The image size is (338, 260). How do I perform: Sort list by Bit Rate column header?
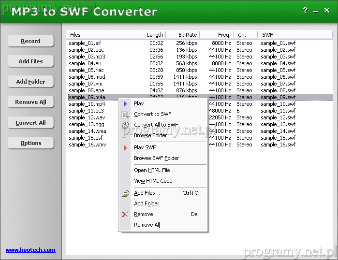(182, 35)
